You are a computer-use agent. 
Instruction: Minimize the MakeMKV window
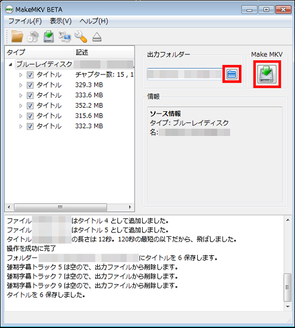pos(249,9)
